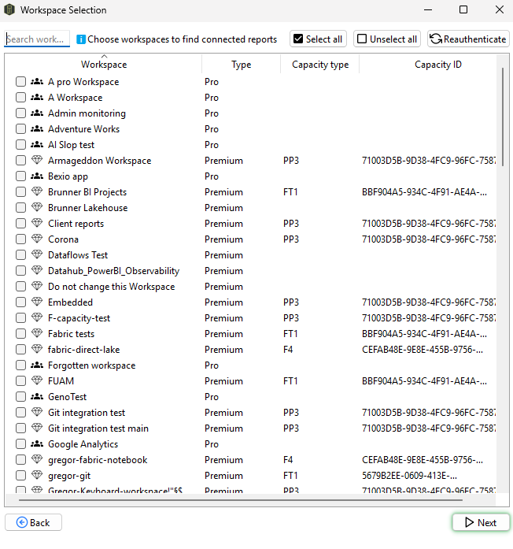513x549 pixels.
Task: Tick the Fabric tests checkbox
Action: [20, 334]
